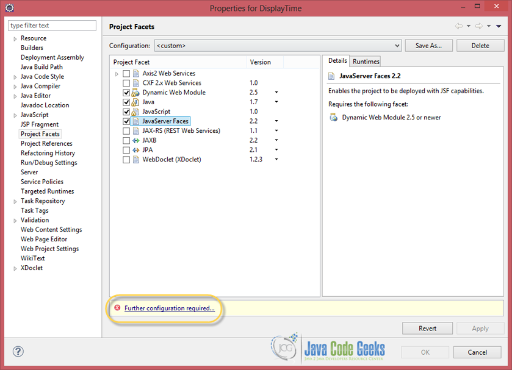
Task: Open JAX-RS version dropdown
Action: coord(276,130)
